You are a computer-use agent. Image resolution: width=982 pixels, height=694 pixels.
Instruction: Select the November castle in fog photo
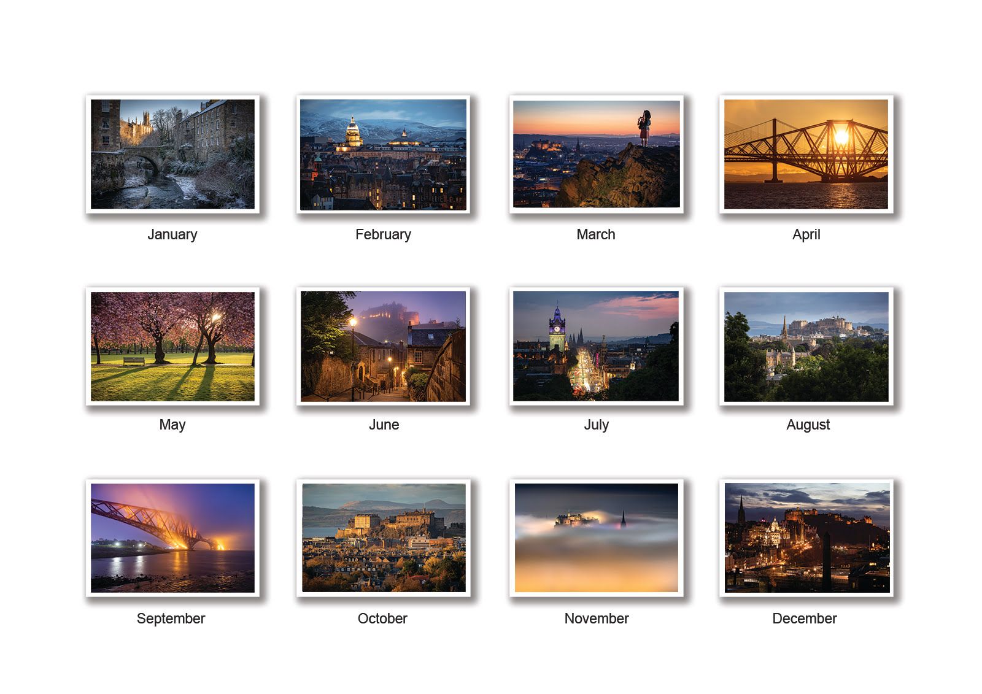pos(596,538)
